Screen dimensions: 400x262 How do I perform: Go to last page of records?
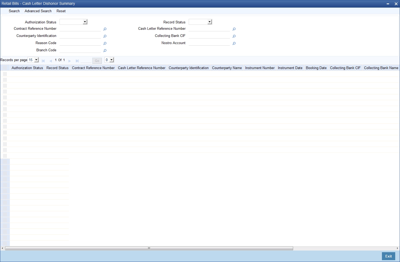click(77, 61)
